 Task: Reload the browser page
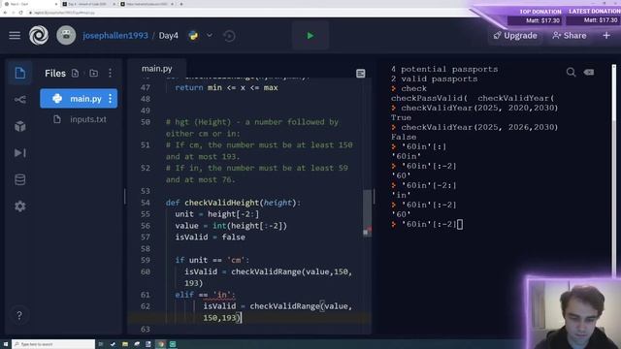20,13
